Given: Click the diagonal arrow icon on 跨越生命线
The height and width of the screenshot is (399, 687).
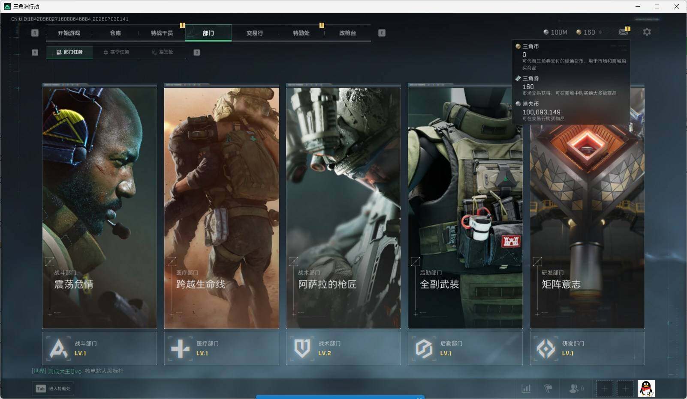Looking at the screenshot, I should pos(172,261).
